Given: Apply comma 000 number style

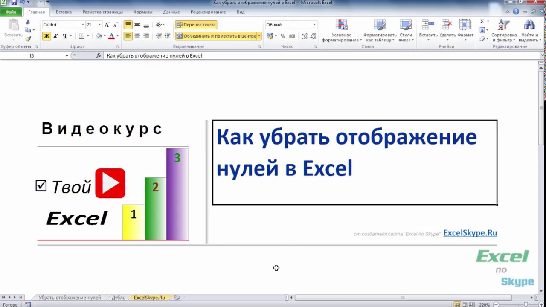Looking at the screenshot, I should (x=292, y=36).
